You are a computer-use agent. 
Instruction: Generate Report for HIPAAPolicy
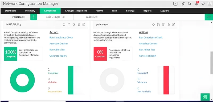(58, 56)
